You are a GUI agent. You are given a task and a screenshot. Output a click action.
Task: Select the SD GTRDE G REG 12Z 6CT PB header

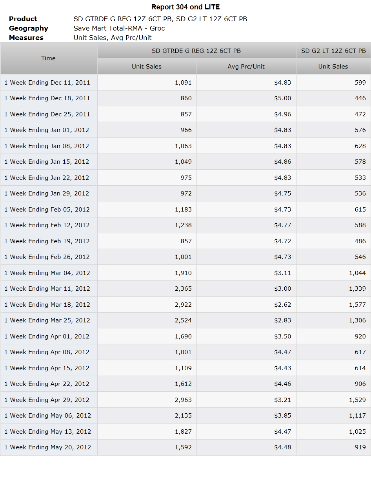(196, 51)
